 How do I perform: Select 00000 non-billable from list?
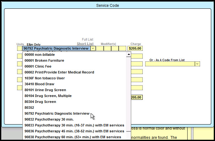(39, 55)
